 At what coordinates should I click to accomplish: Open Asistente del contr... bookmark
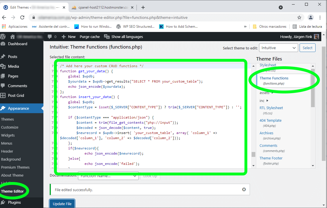51,27
